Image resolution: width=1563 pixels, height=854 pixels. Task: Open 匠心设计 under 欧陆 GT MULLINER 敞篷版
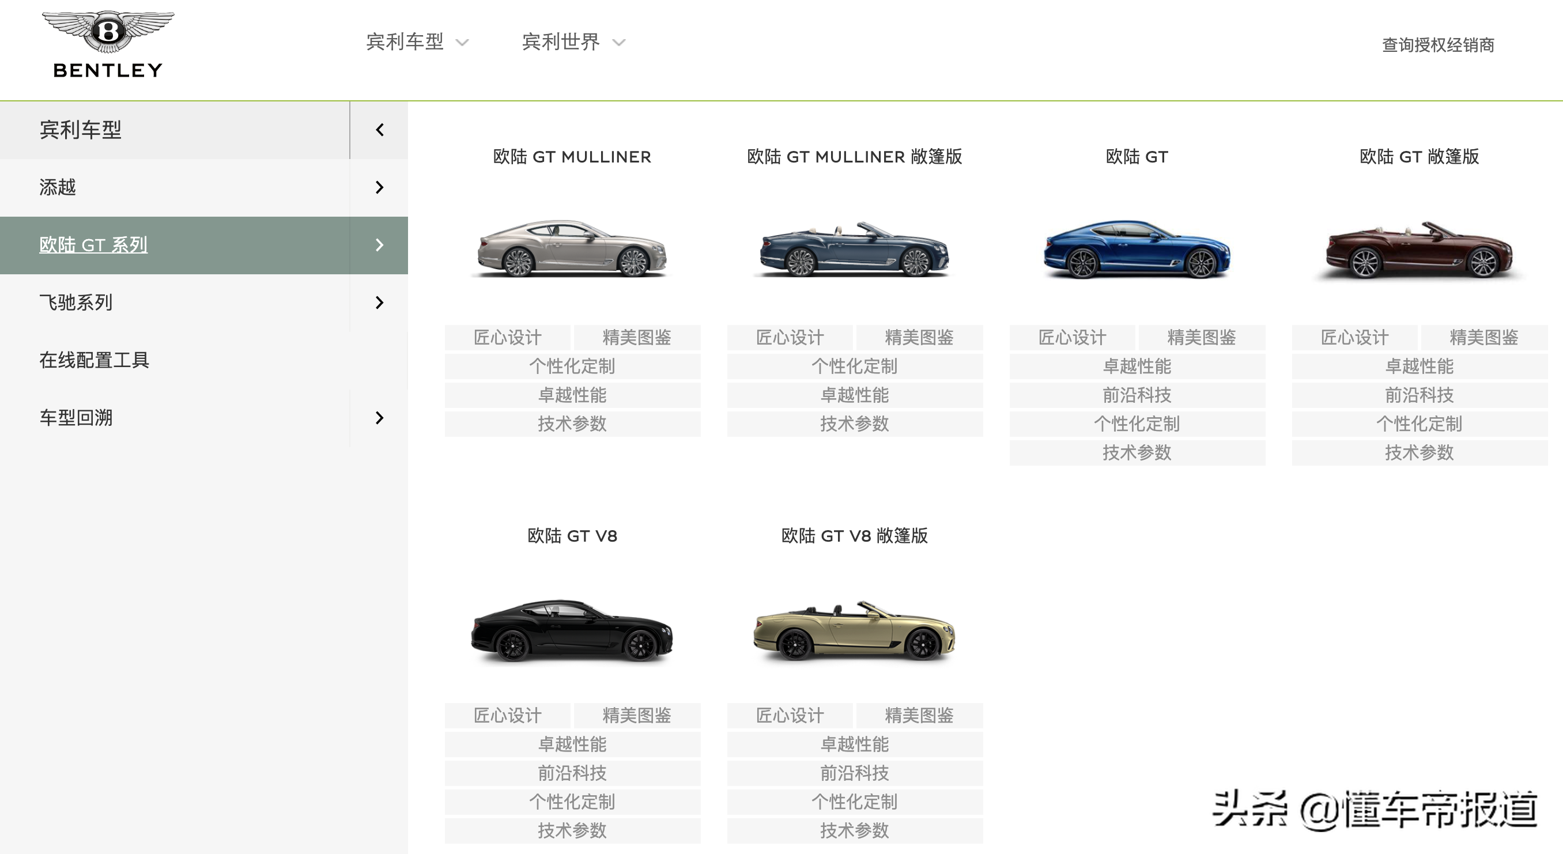(x=790, y=338)
